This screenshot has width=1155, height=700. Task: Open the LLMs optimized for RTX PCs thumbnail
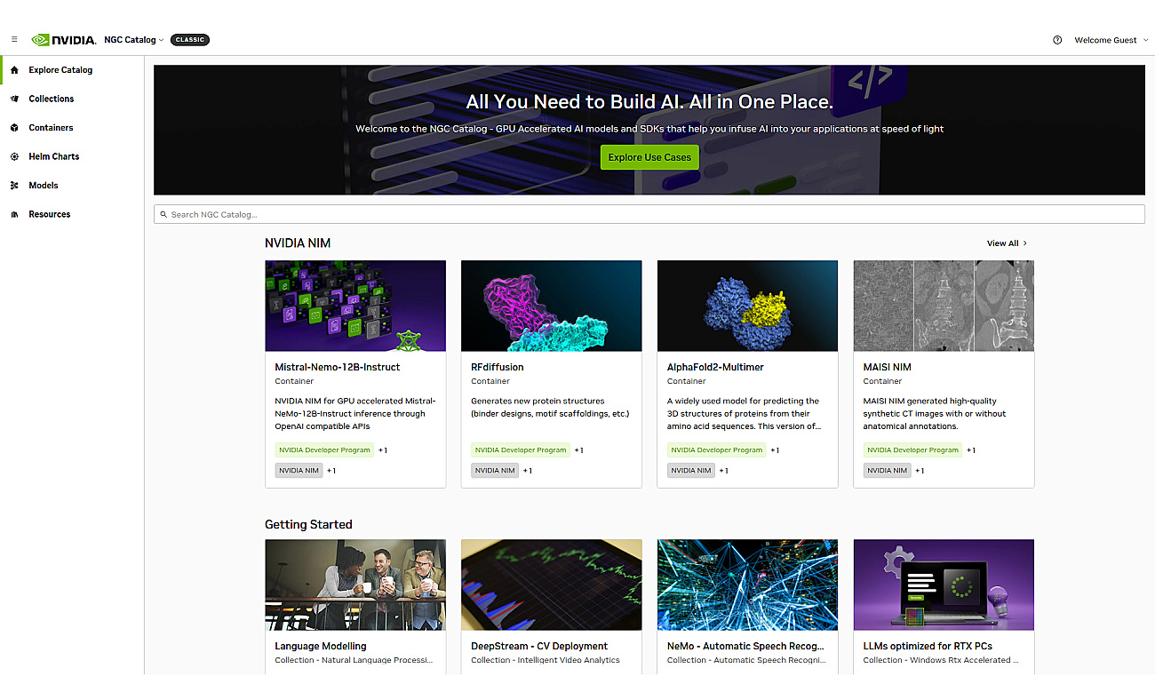[x=944, y=585]
